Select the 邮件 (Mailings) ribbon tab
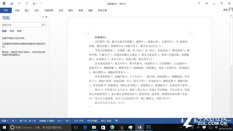Screen dimensions: 233x131 (71, 11)
